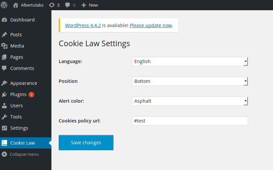Click the orange Plugins update badge

click(31, 95)
